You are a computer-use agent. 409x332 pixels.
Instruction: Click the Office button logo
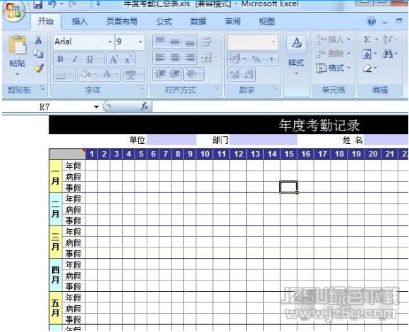(13, 11)
